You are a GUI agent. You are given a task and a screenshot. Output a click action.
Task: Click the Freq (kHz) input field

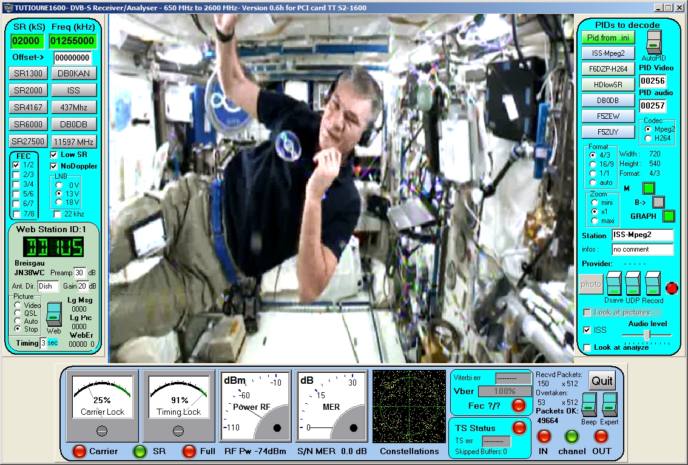pos(72,41)
